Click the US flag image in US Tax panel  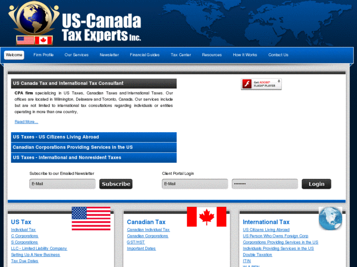91,218
